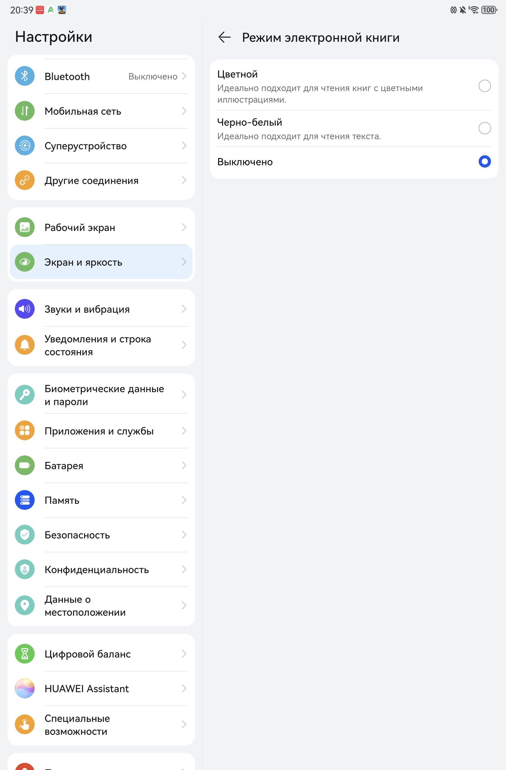Screen dimensions: 506x770
Task: Tap the purple speaker icon for Звуки и вибрация
Action: 25,309
